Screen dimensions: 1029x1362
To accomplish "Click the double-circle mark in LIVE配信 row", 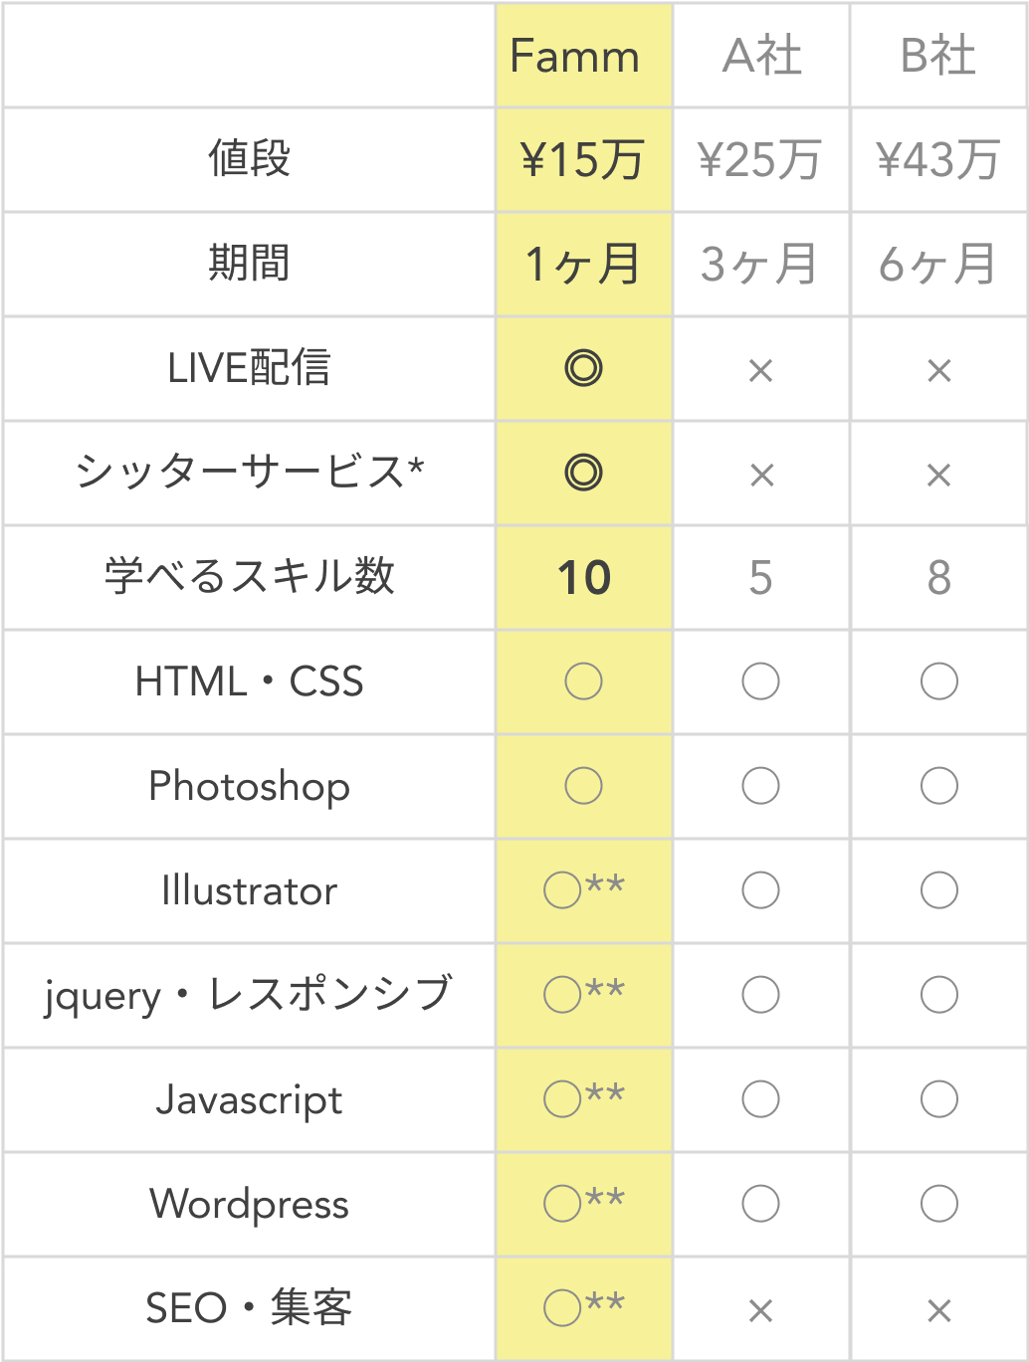I will [x=583, y=369].
